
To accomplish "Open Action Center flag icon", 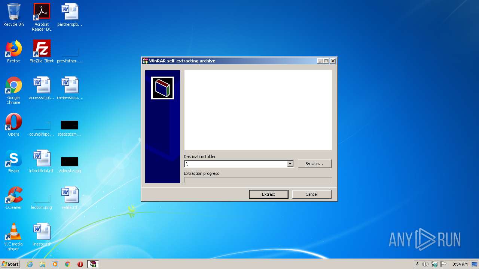I will pos(443,264).
